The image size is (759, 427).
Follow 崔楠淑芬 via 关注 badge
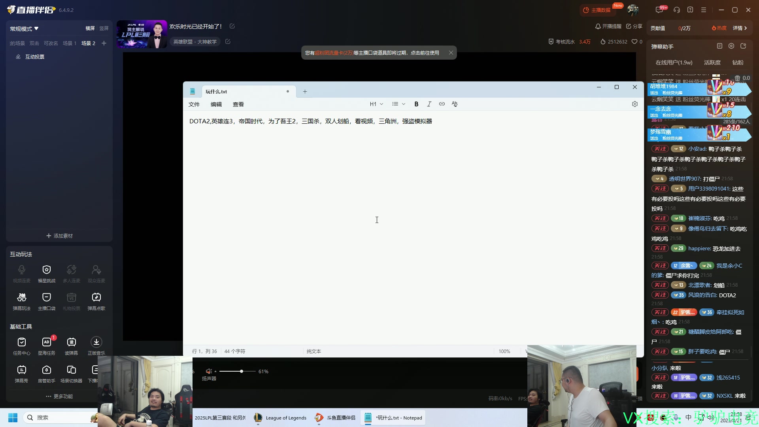[x=660, y=218]
